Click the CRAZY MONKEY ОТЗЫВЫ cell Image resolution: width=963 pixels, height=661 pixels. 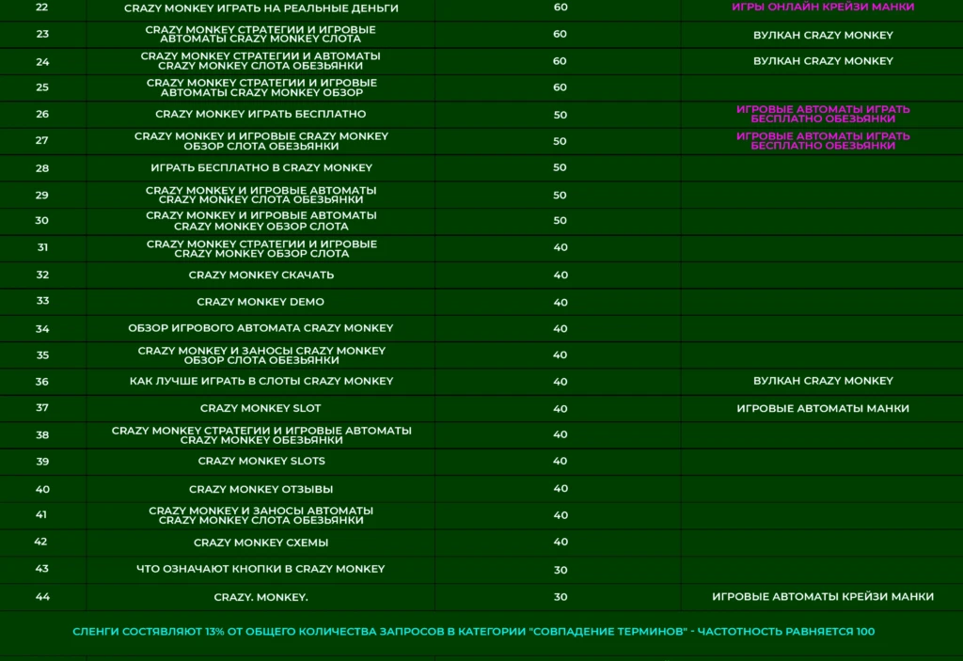point(260,490)
